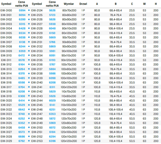The width and height of the screenshot is (161, 144).
Task: Select dimension 100x80x200
Action: [69, 69]
